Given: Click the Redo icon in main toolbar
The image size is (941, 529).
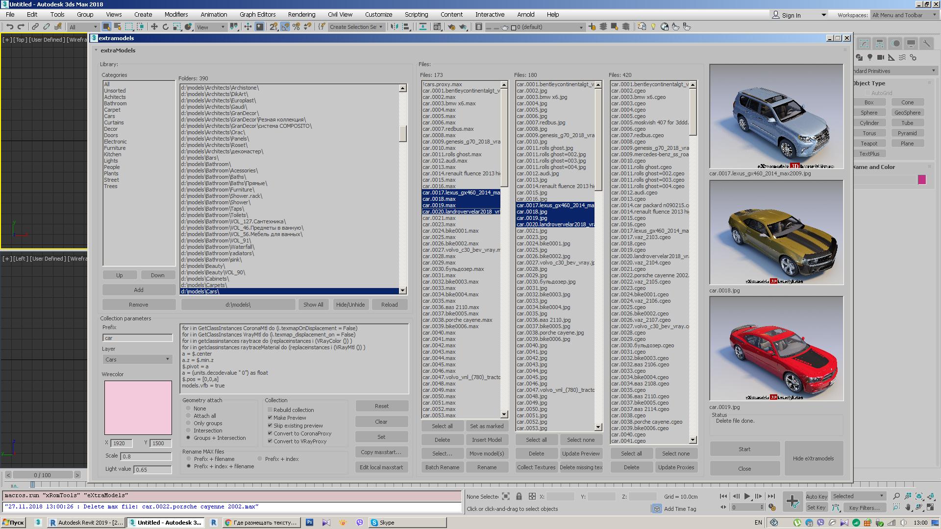Looking at the screenshot, I should point(21,27).
